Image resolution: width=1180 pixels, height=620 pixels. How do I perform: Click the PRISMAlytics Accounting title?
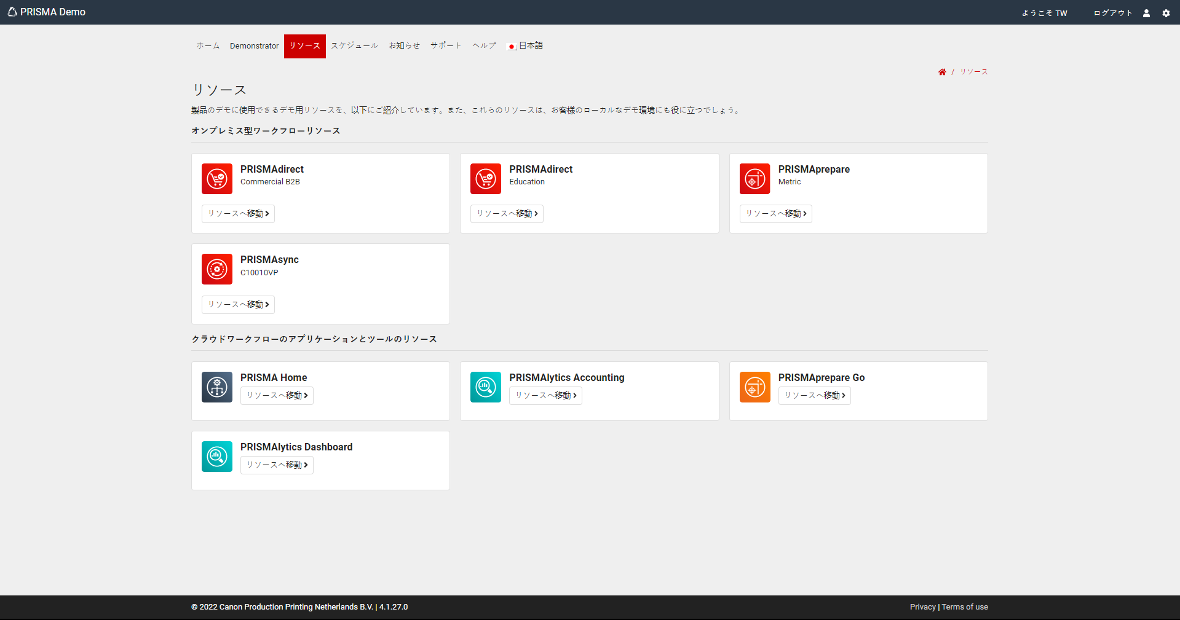click(567, 377)
